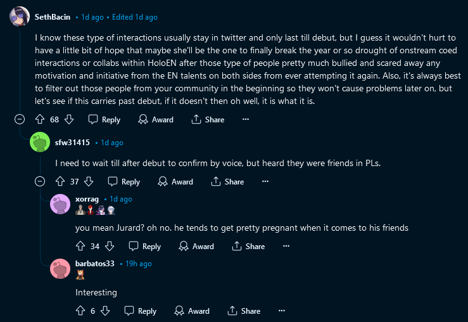This screenshot has width=468, height=322.
Task: Open sfw31415 user profile link
Action: (72, 143)
